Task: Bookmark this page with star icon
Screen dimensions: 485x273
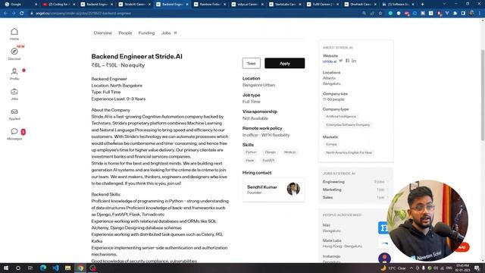Action: click(x=380, y=14)
